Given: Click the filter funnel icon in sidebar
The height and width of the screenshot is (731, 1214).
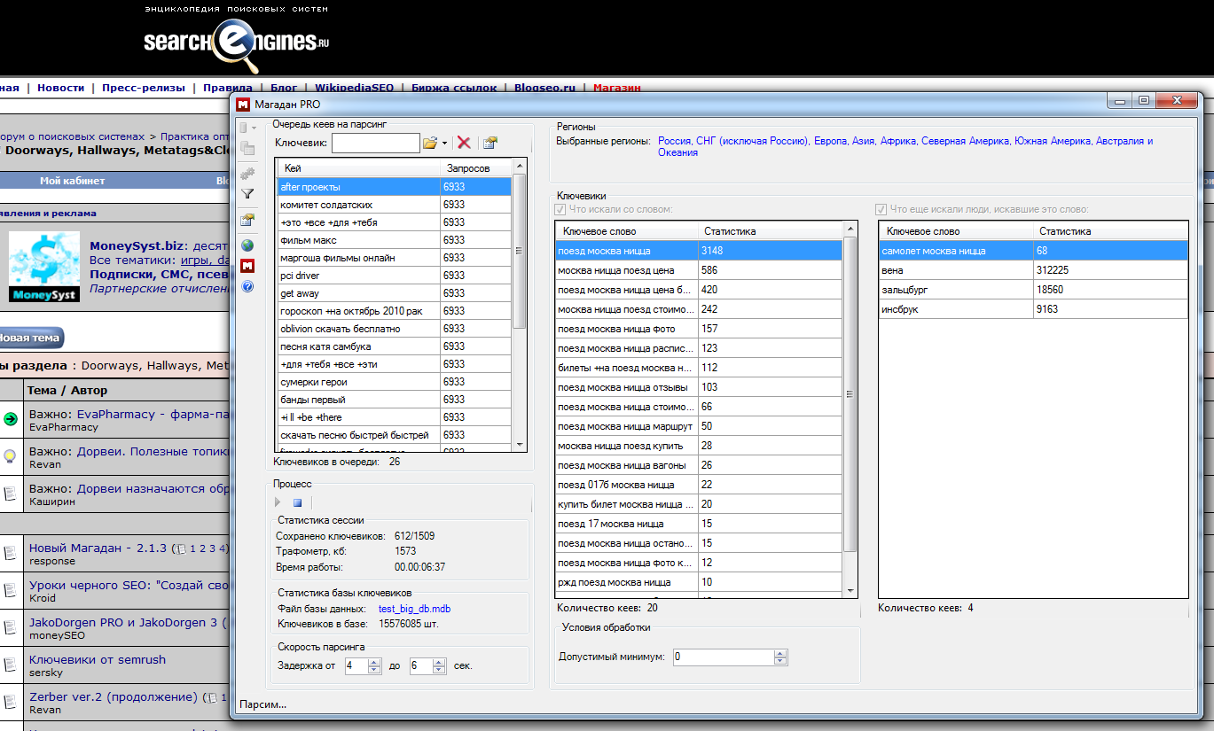Looking at the screenshot, I should pyautogui.click(x=247, y=194).
